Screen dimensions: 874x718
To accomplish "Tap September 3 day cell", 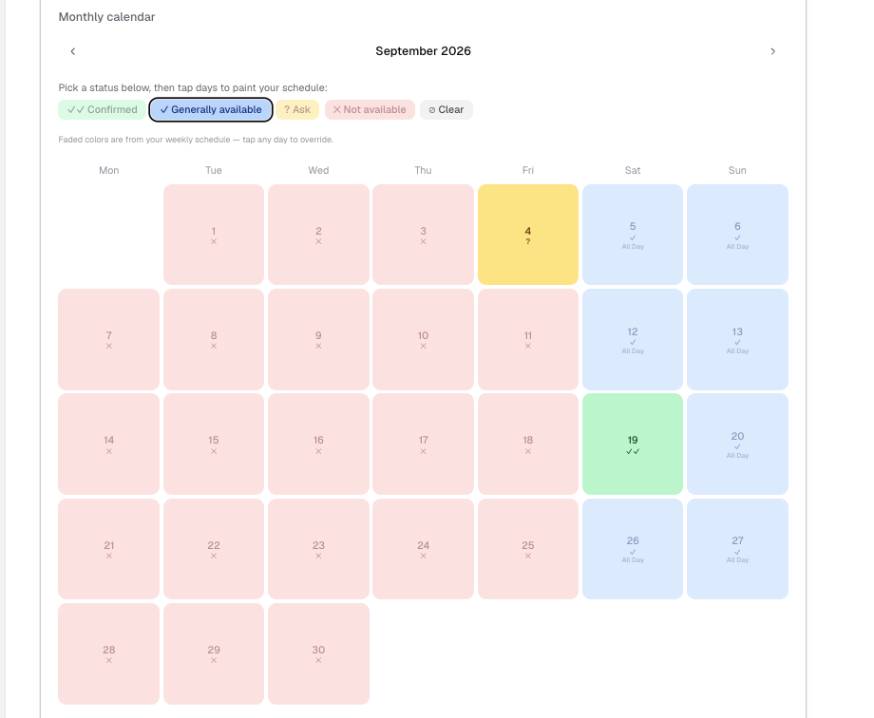I will point(423,235).
